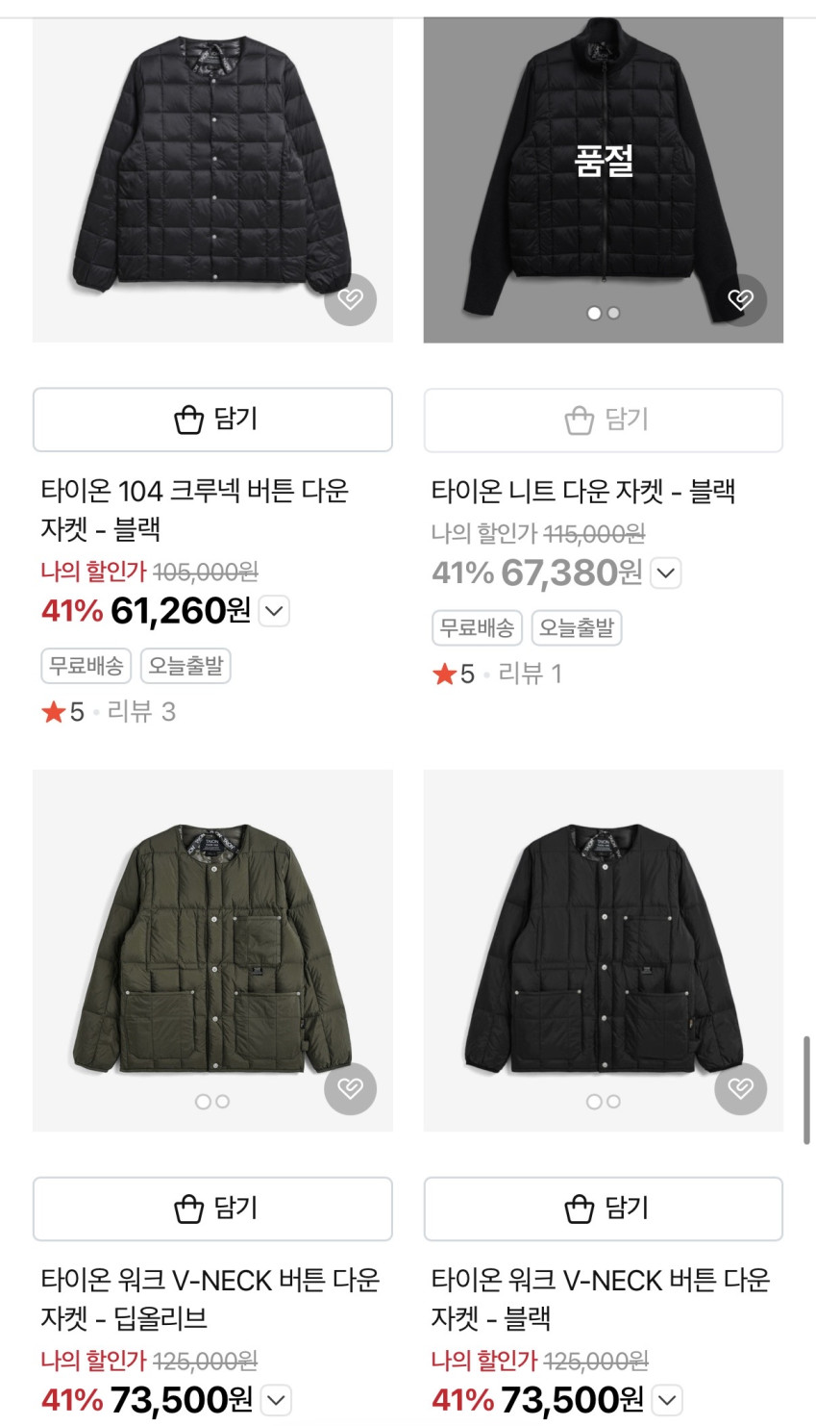
Task: Open 타이온 니트 다운 자켓 - 블랙 title link
Action: (x=582, y=492)
